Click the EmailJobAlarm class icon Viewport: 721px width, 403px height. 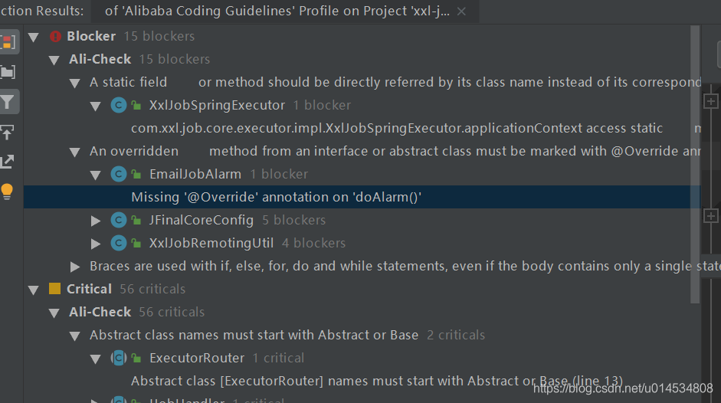coord(118,174)
